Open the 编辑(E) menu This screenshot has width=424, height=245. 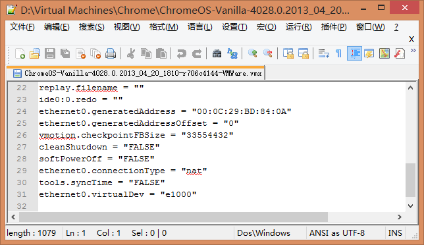(x=57, y=27)
